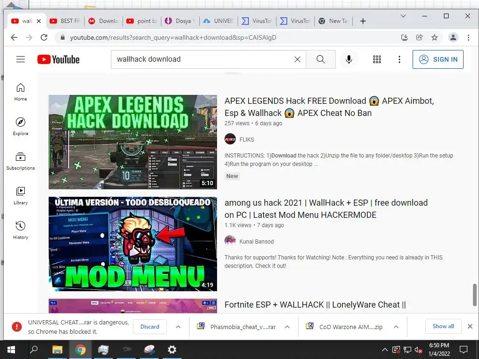This screenshot has width=479, height=359.
Task: Open CoD Warzone AIM zip download
Action: click(344, 327)
